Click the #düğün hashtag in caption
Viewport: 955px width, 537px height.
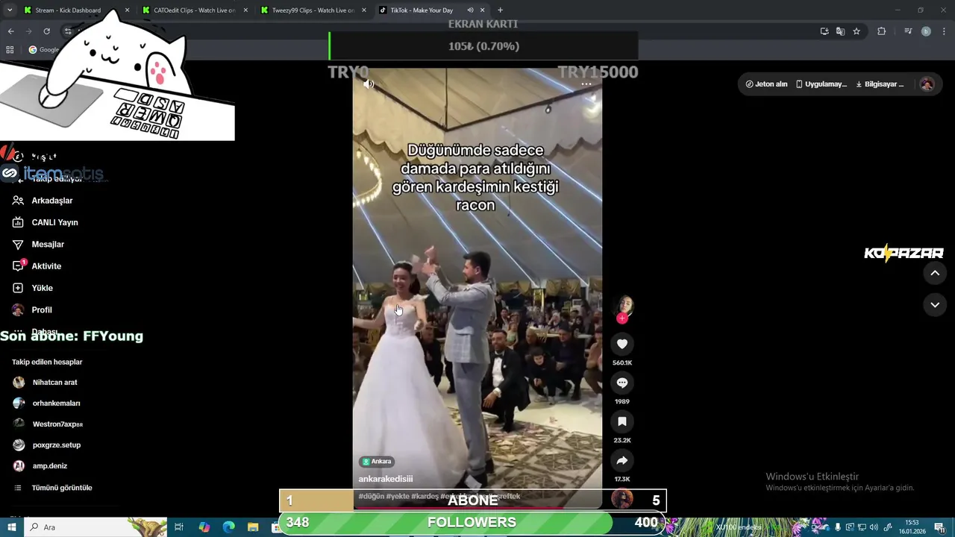click(371, 496)
